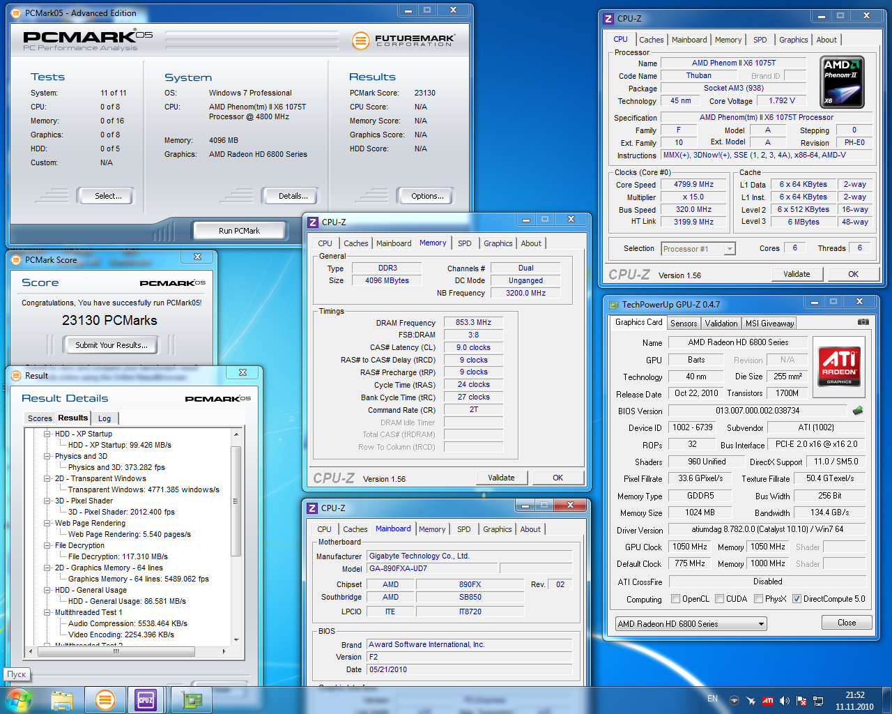892x714 pixels.
Task: Switch to the Sensors tab in GPU-Z
Action: pos(684,324)
